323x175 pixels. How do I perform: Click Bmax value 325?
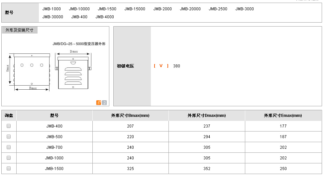(x=130, y=169)
